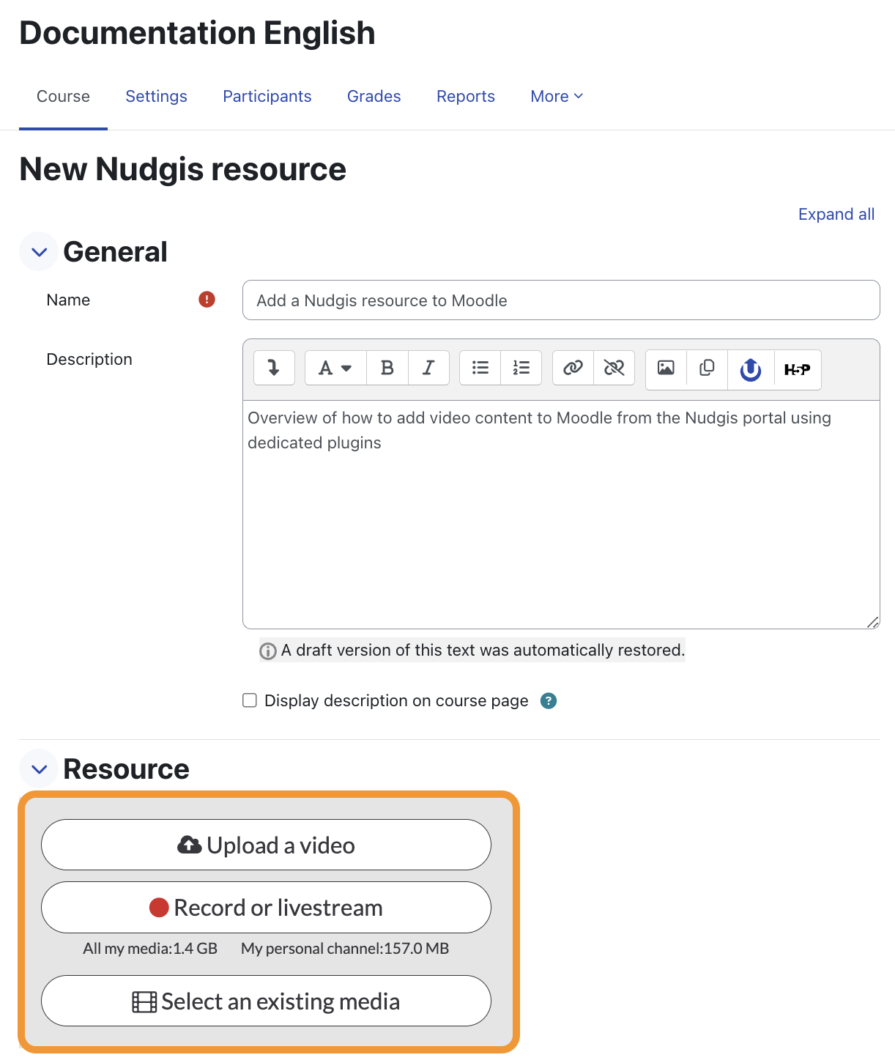This screenshot has height=1063, width=895.
Task: Toggle italic formatting
Action: click(x=428, y=368)
